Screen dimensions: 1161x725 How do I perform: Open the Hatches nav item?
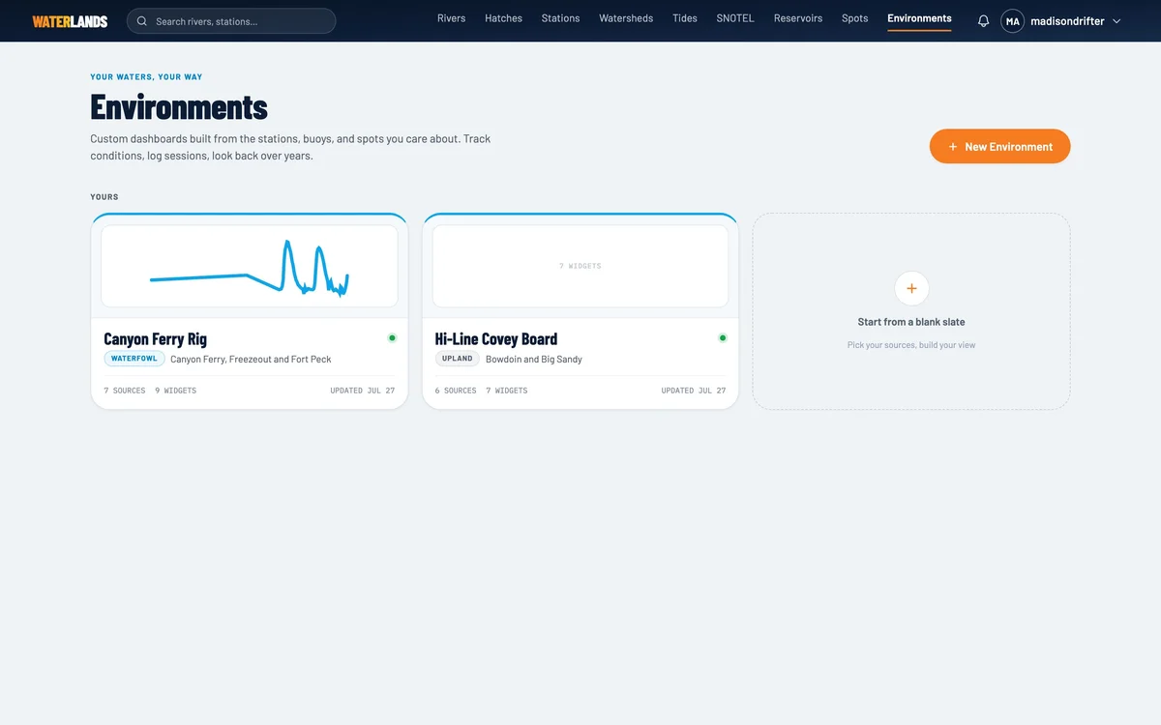coord(503,18)
